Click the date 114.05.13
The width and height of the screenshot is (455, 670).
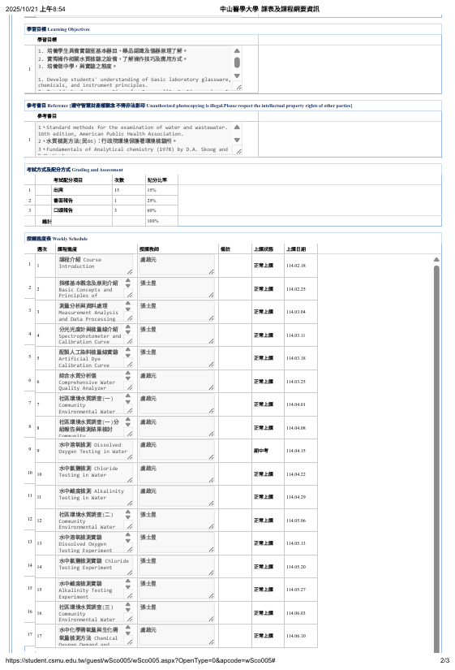(x=296, y=543)
